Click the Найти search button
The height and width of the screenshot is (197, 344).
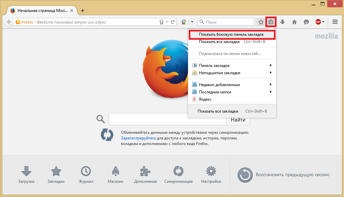238,120
